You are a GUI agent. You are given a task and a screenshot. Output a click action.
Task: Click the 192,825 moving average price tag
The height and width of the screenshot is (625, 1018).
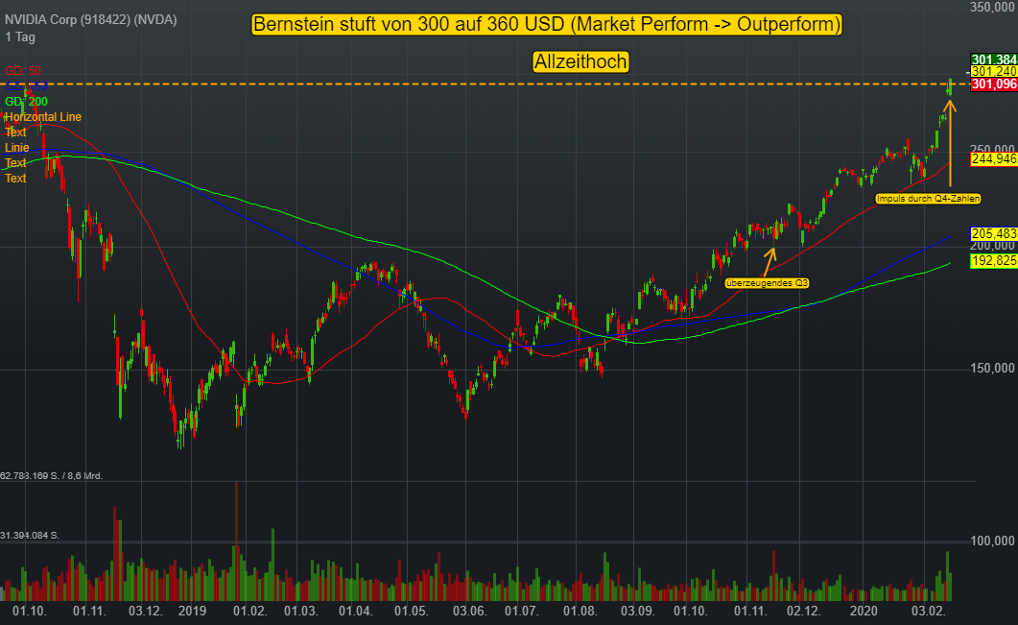[994, 261]
